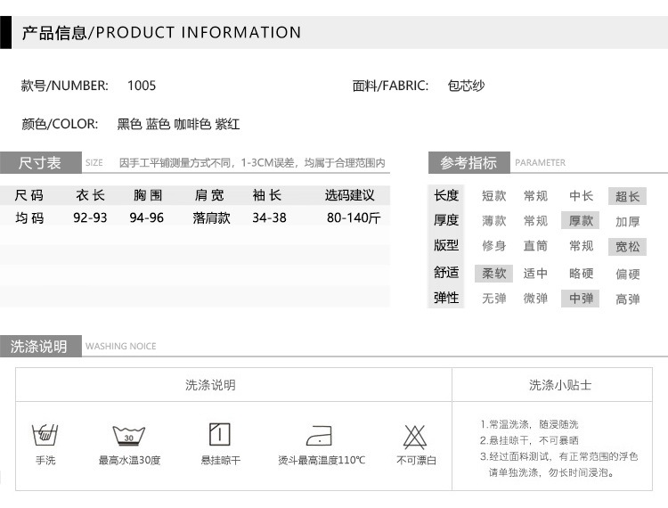
Task: Click the do-not-bleach triangle icon
Action: (415, 437)
